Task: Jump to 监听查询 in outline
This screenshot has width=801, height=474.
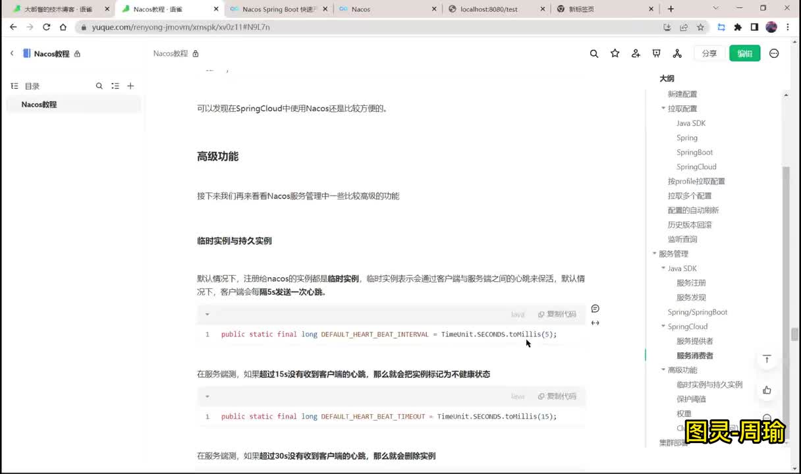Action: pos(682,240)
